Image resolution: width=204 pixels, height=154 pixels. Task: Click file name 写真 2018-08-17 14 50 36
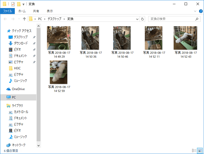pyautogui.click(x=91, y=55)
